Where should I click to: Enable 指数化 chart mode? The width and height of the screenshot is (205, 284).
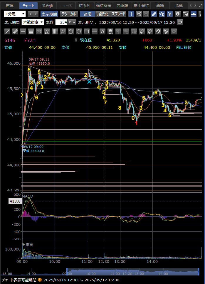103,14
